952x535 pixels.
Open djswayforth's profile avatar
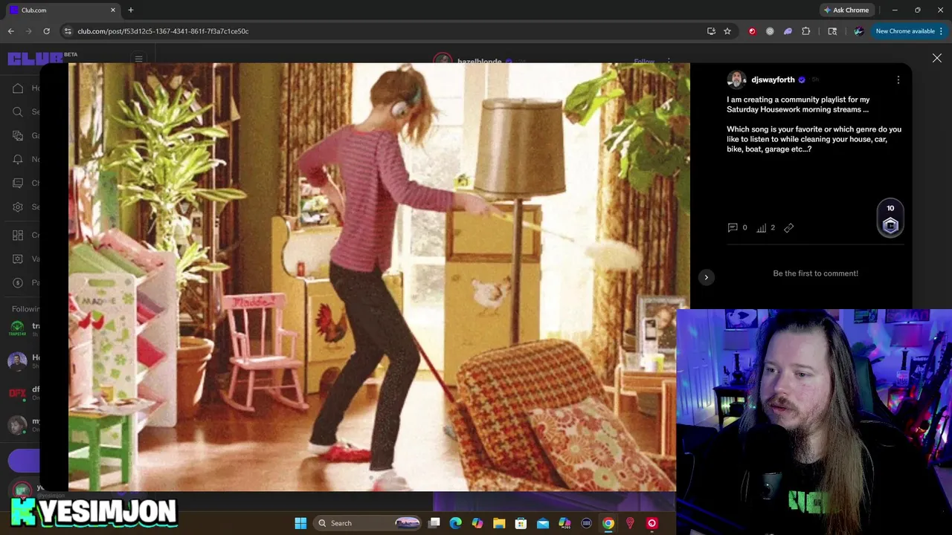pos(736,80)
